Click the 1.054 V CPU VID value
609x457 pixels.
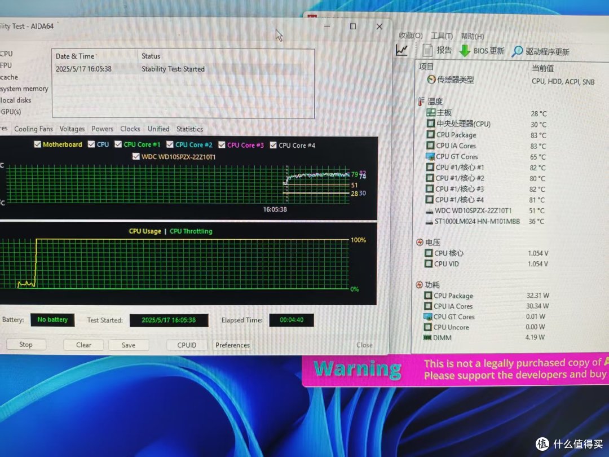[x=538, y=264]
